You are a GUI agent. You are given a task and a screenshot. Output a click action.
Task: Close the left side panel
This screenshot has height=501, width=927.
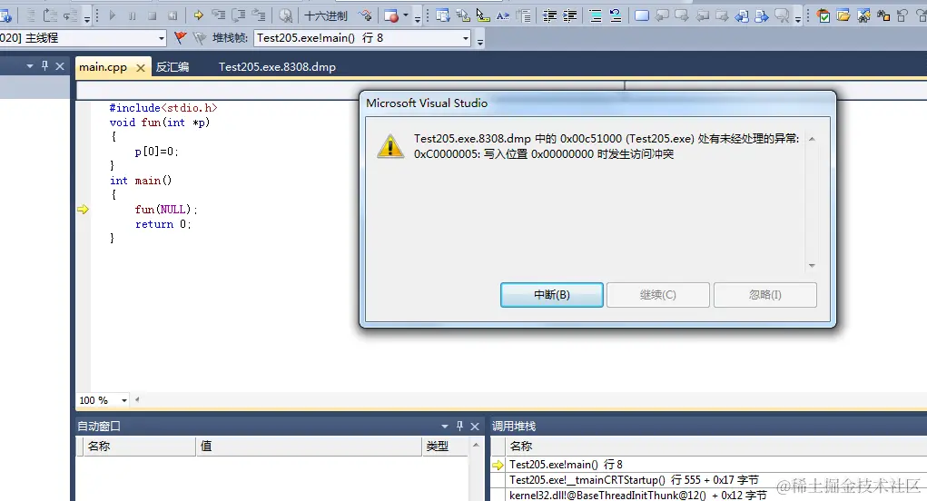(60, 66)
